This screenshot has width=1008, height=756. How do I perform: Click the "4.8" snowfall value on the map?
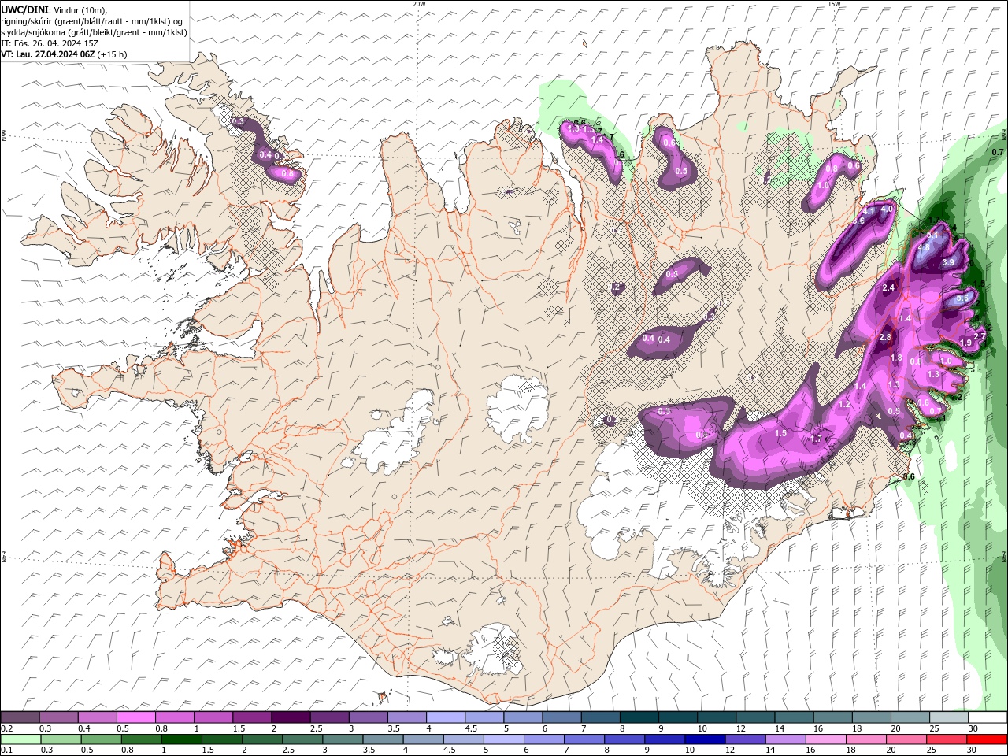click(925, 247)
